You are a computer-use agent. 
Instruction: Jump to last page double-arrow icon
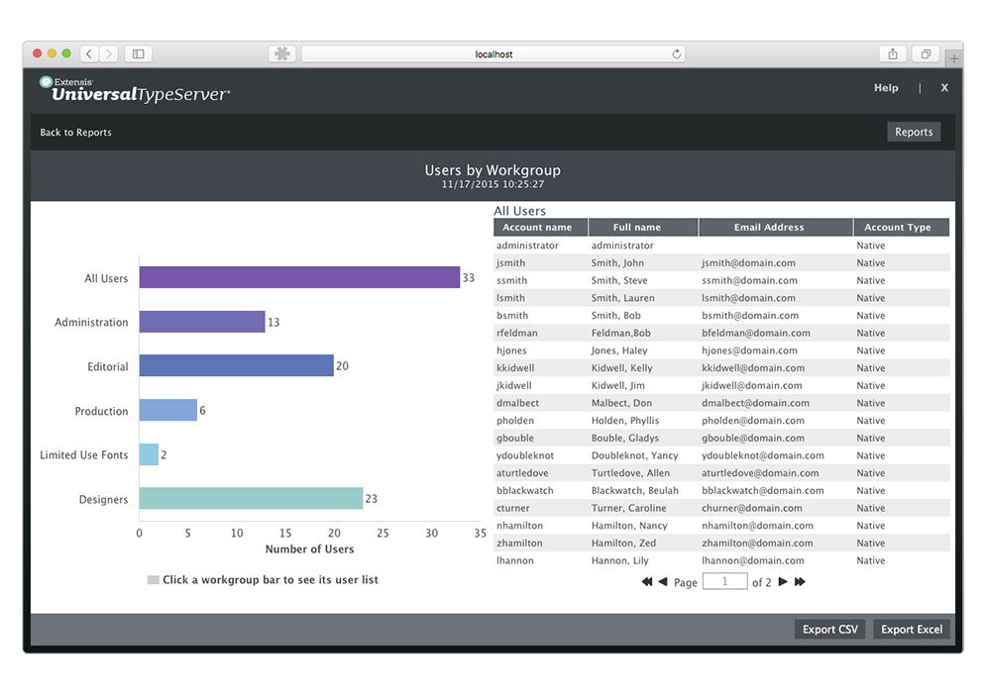click(x=800, y=582)
